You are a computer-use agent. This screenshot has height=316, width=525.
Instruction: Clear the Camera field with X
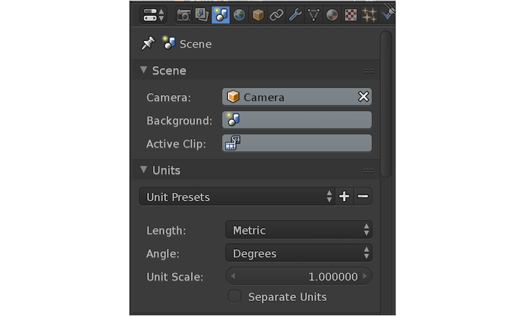363,97
